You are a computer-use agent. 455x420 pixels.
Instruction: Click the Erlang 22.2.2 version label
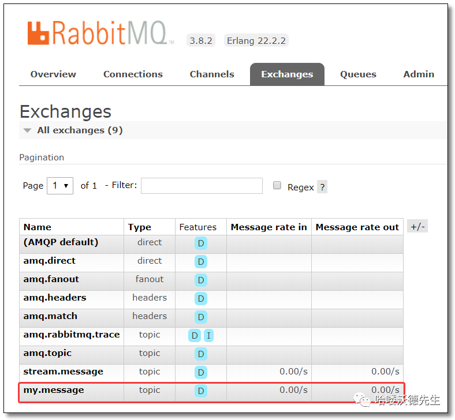pyautogui.click(x=256, y=40)
